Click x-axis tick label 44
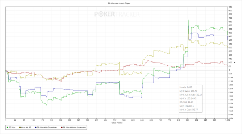Viewport: 242px width, 134px height. tap(15, 120)
